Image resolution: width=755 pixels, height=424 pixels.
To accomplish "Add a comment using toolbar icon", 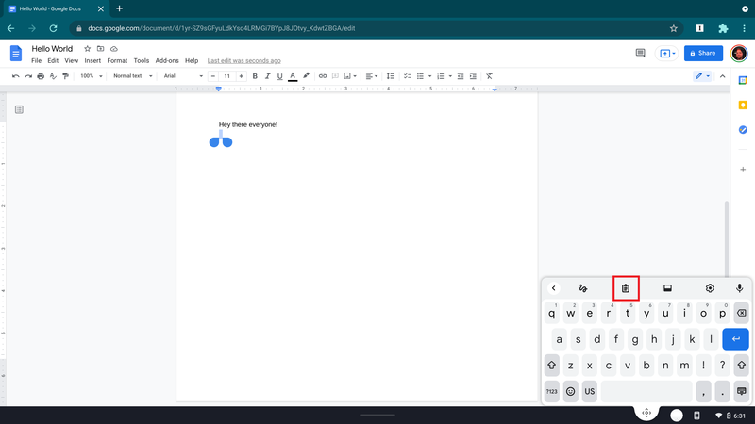I will (335, 76).
